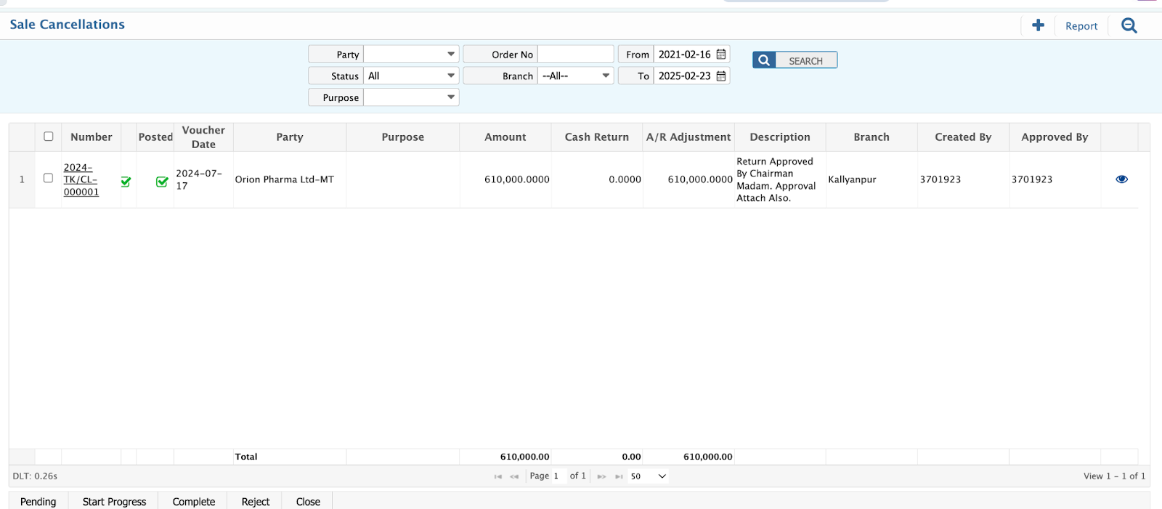This screenshot has height=509, width=1162.
Task: Go to next page arrow in pager
Action: click(x=601, y=476)
